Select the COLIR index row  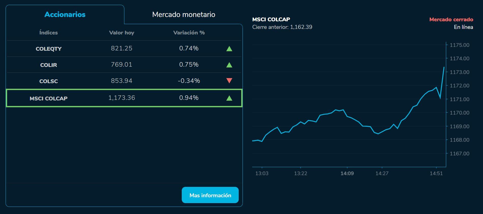pos(125,65)
